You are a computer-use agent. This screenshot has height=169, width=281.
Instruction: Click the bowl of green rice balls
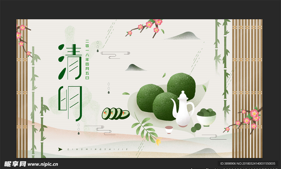click(206, 117)
